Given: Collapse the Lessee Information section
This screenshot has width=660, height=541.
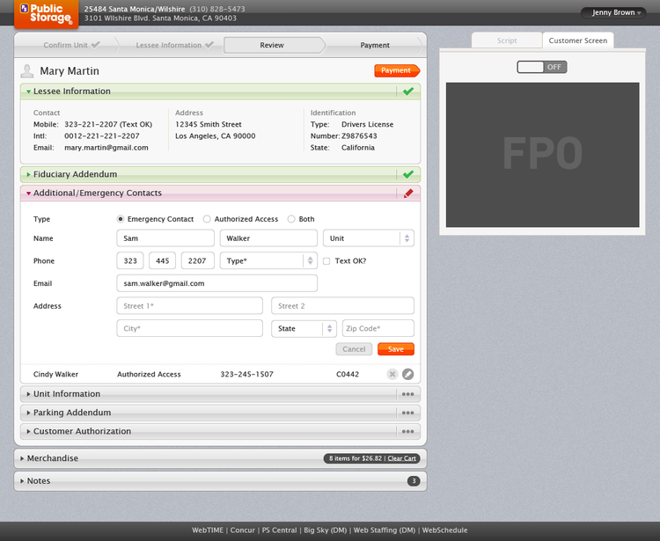Looking at the screenshot, I should click(29, 91).
